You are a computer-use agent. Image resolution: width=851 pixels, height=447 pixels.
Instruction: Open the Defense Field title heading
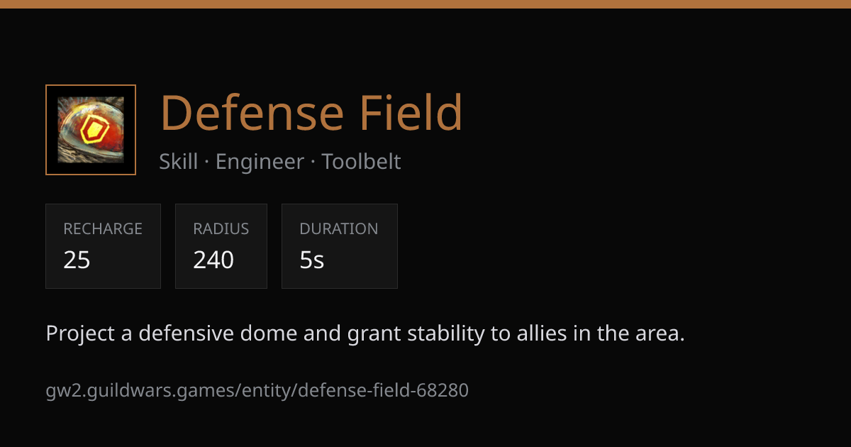point(311,113)
